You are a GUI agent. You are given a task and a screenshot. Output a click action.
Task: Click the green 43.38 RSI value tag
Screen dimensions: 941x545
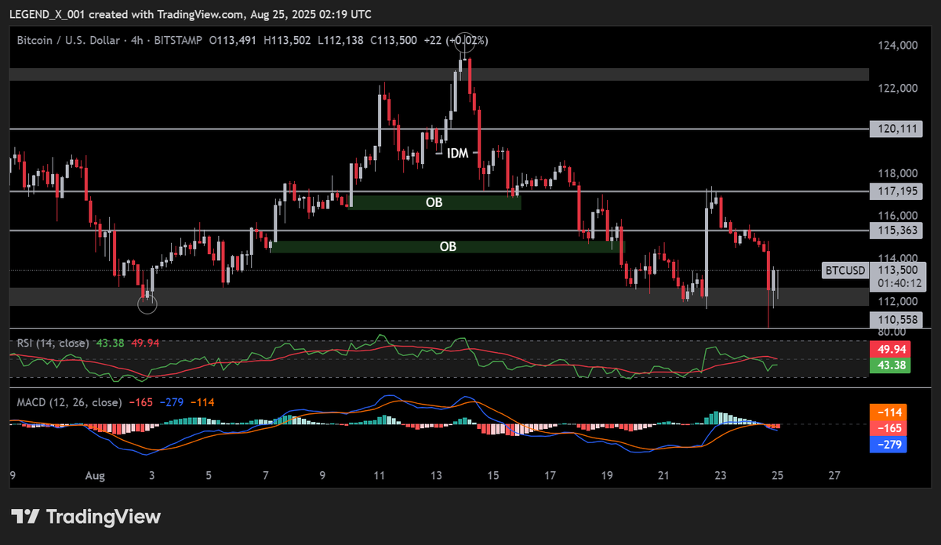(890, 365)
